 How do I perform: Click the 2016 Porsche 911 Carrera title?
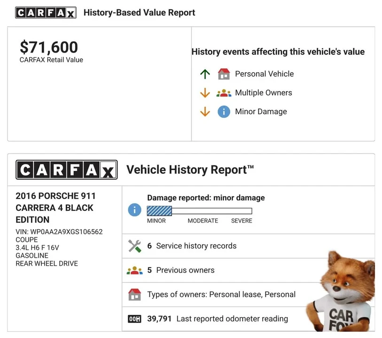coord(55,208)
